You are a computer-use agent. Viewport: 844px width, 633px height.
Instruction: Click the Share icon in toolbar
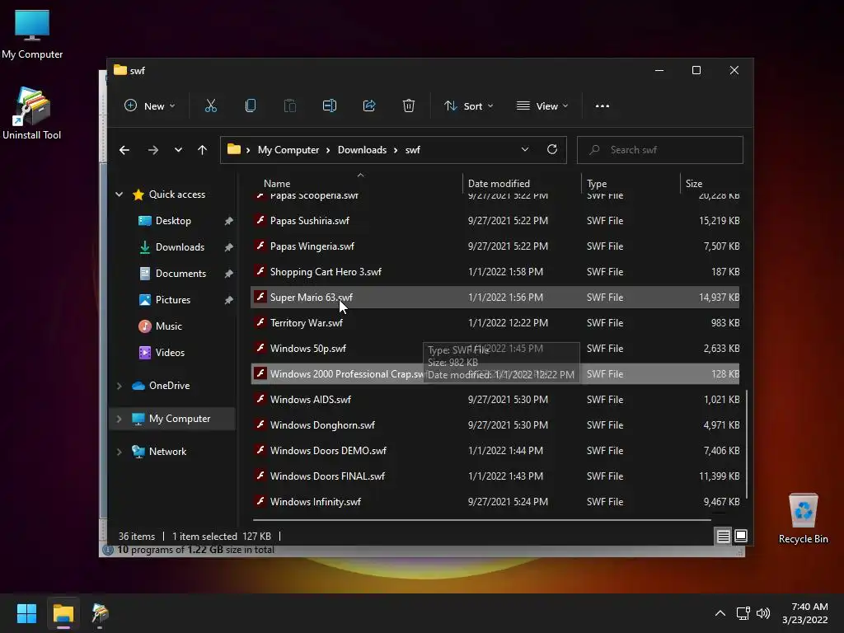point(369,105)
